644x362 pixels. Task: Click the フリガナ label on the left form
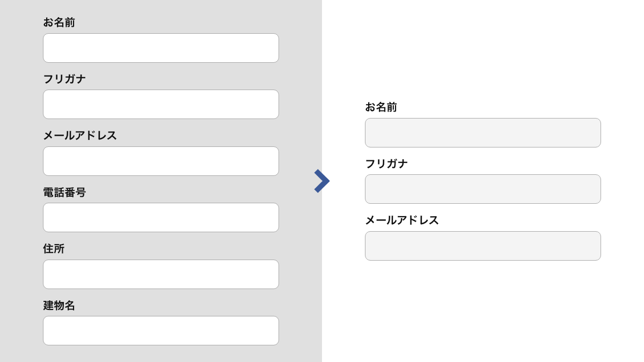pos(64,79)
